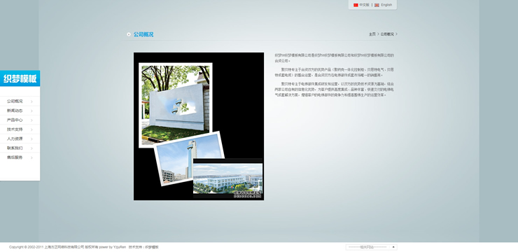Click the dropdown arrow of footer links selector
Viewport: 518px width, 252px height.
click(393, 247)
